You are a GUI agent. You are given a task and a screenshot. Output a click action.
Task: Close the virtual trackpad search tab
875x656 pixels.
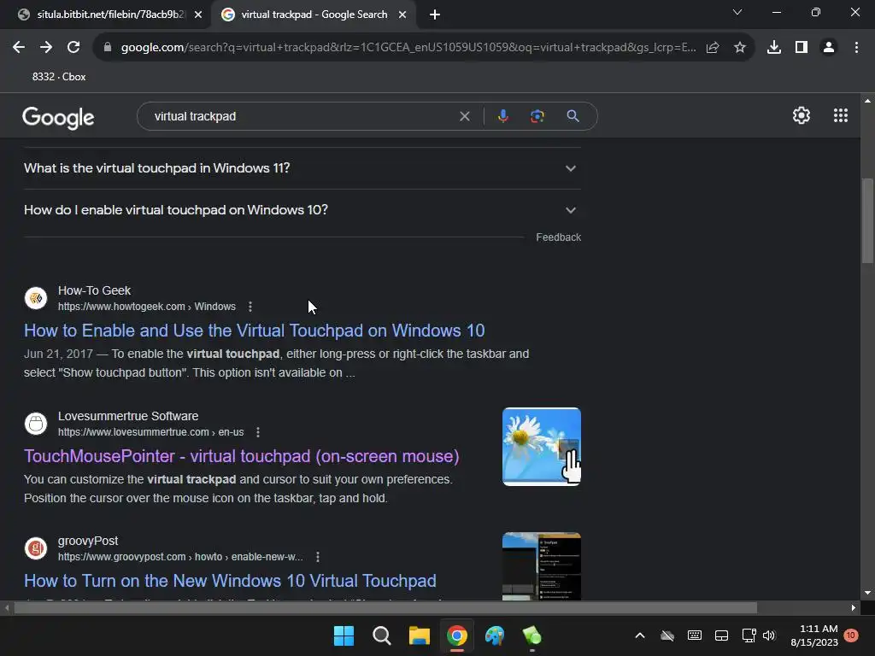[402, 15]
